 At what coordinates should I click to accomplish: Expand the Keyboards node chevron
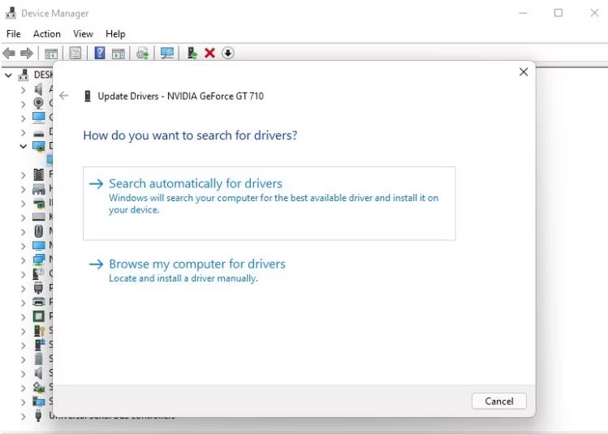tap(23, 217)
